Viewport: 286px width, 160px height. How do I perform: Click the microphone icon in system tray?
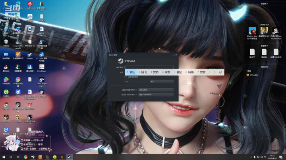pos(255,157)
